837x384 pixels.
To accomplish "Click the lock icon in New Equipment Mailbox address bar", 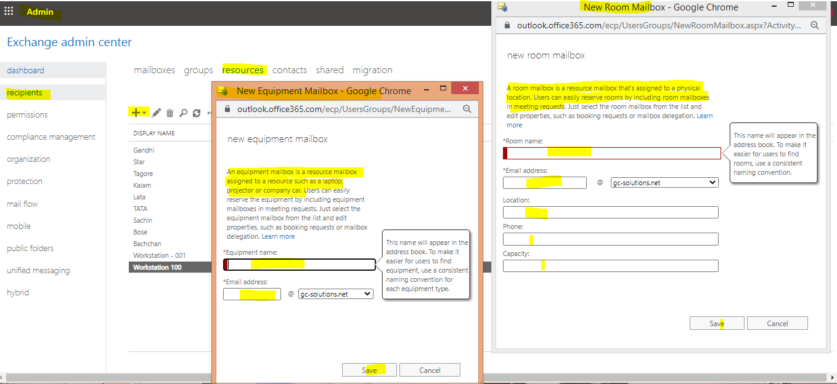I will pyautogui.click(x=227, y=109).
